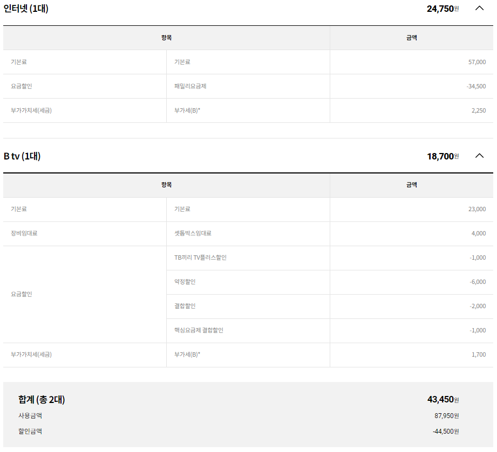Select the -44,500원 discount total
Viewport: 497px width, 452px height.
pos(446,432)
